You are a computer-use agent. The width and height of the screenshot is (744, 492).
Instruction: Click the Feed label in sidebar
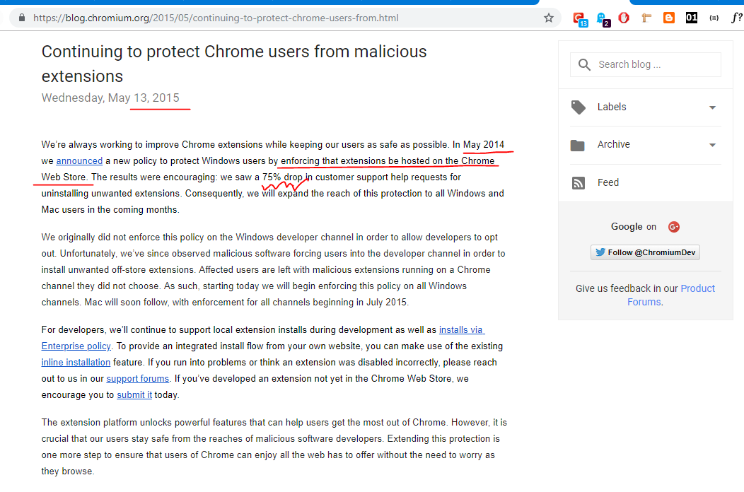608,182
